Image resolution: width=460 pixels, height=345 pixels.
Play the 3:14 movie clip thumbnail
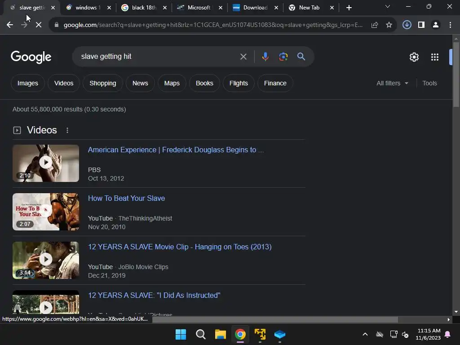point(46,260)
